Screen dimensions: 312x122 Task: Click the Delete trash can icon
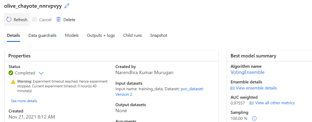click(x=59, y=20)
